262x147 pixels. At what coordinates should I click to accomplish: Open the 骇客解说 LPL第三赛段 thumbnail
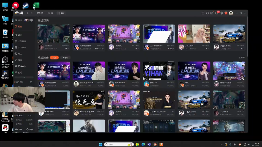[124, 71]
